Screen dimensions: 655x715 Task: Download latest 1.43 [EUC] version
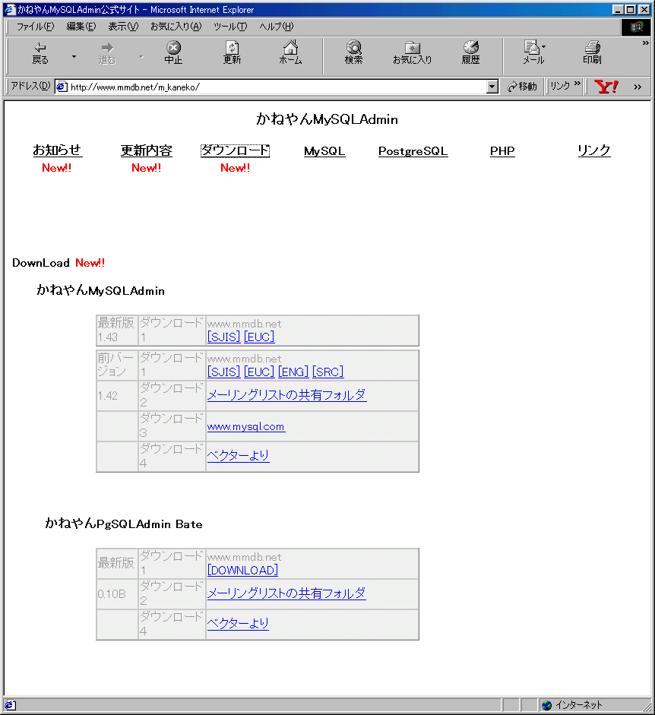[259, 337]
